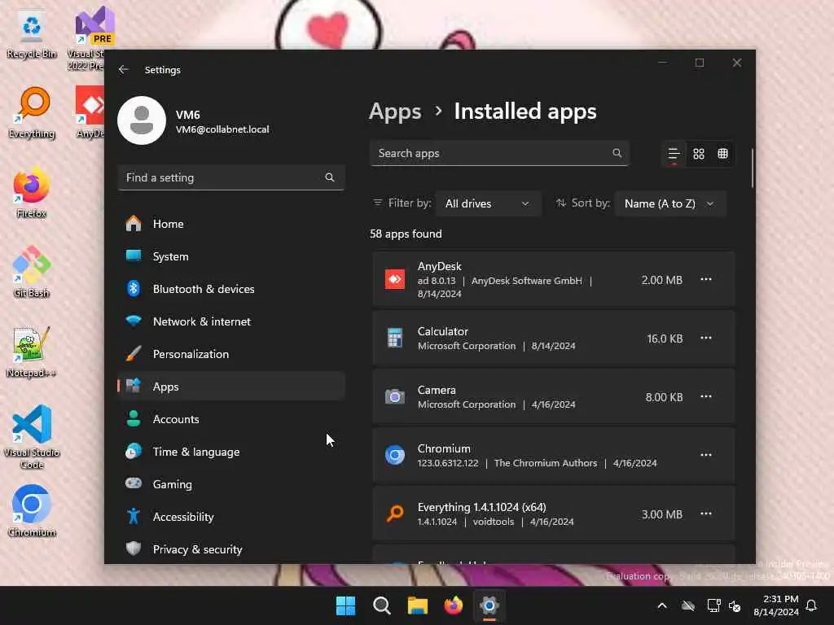This screenshot has height=625, width=834.
Task: Click into Find a setting field
Action: click(230, 177)
